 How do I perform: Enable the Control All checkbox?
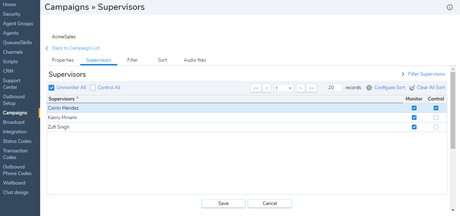tap(93, 88)
